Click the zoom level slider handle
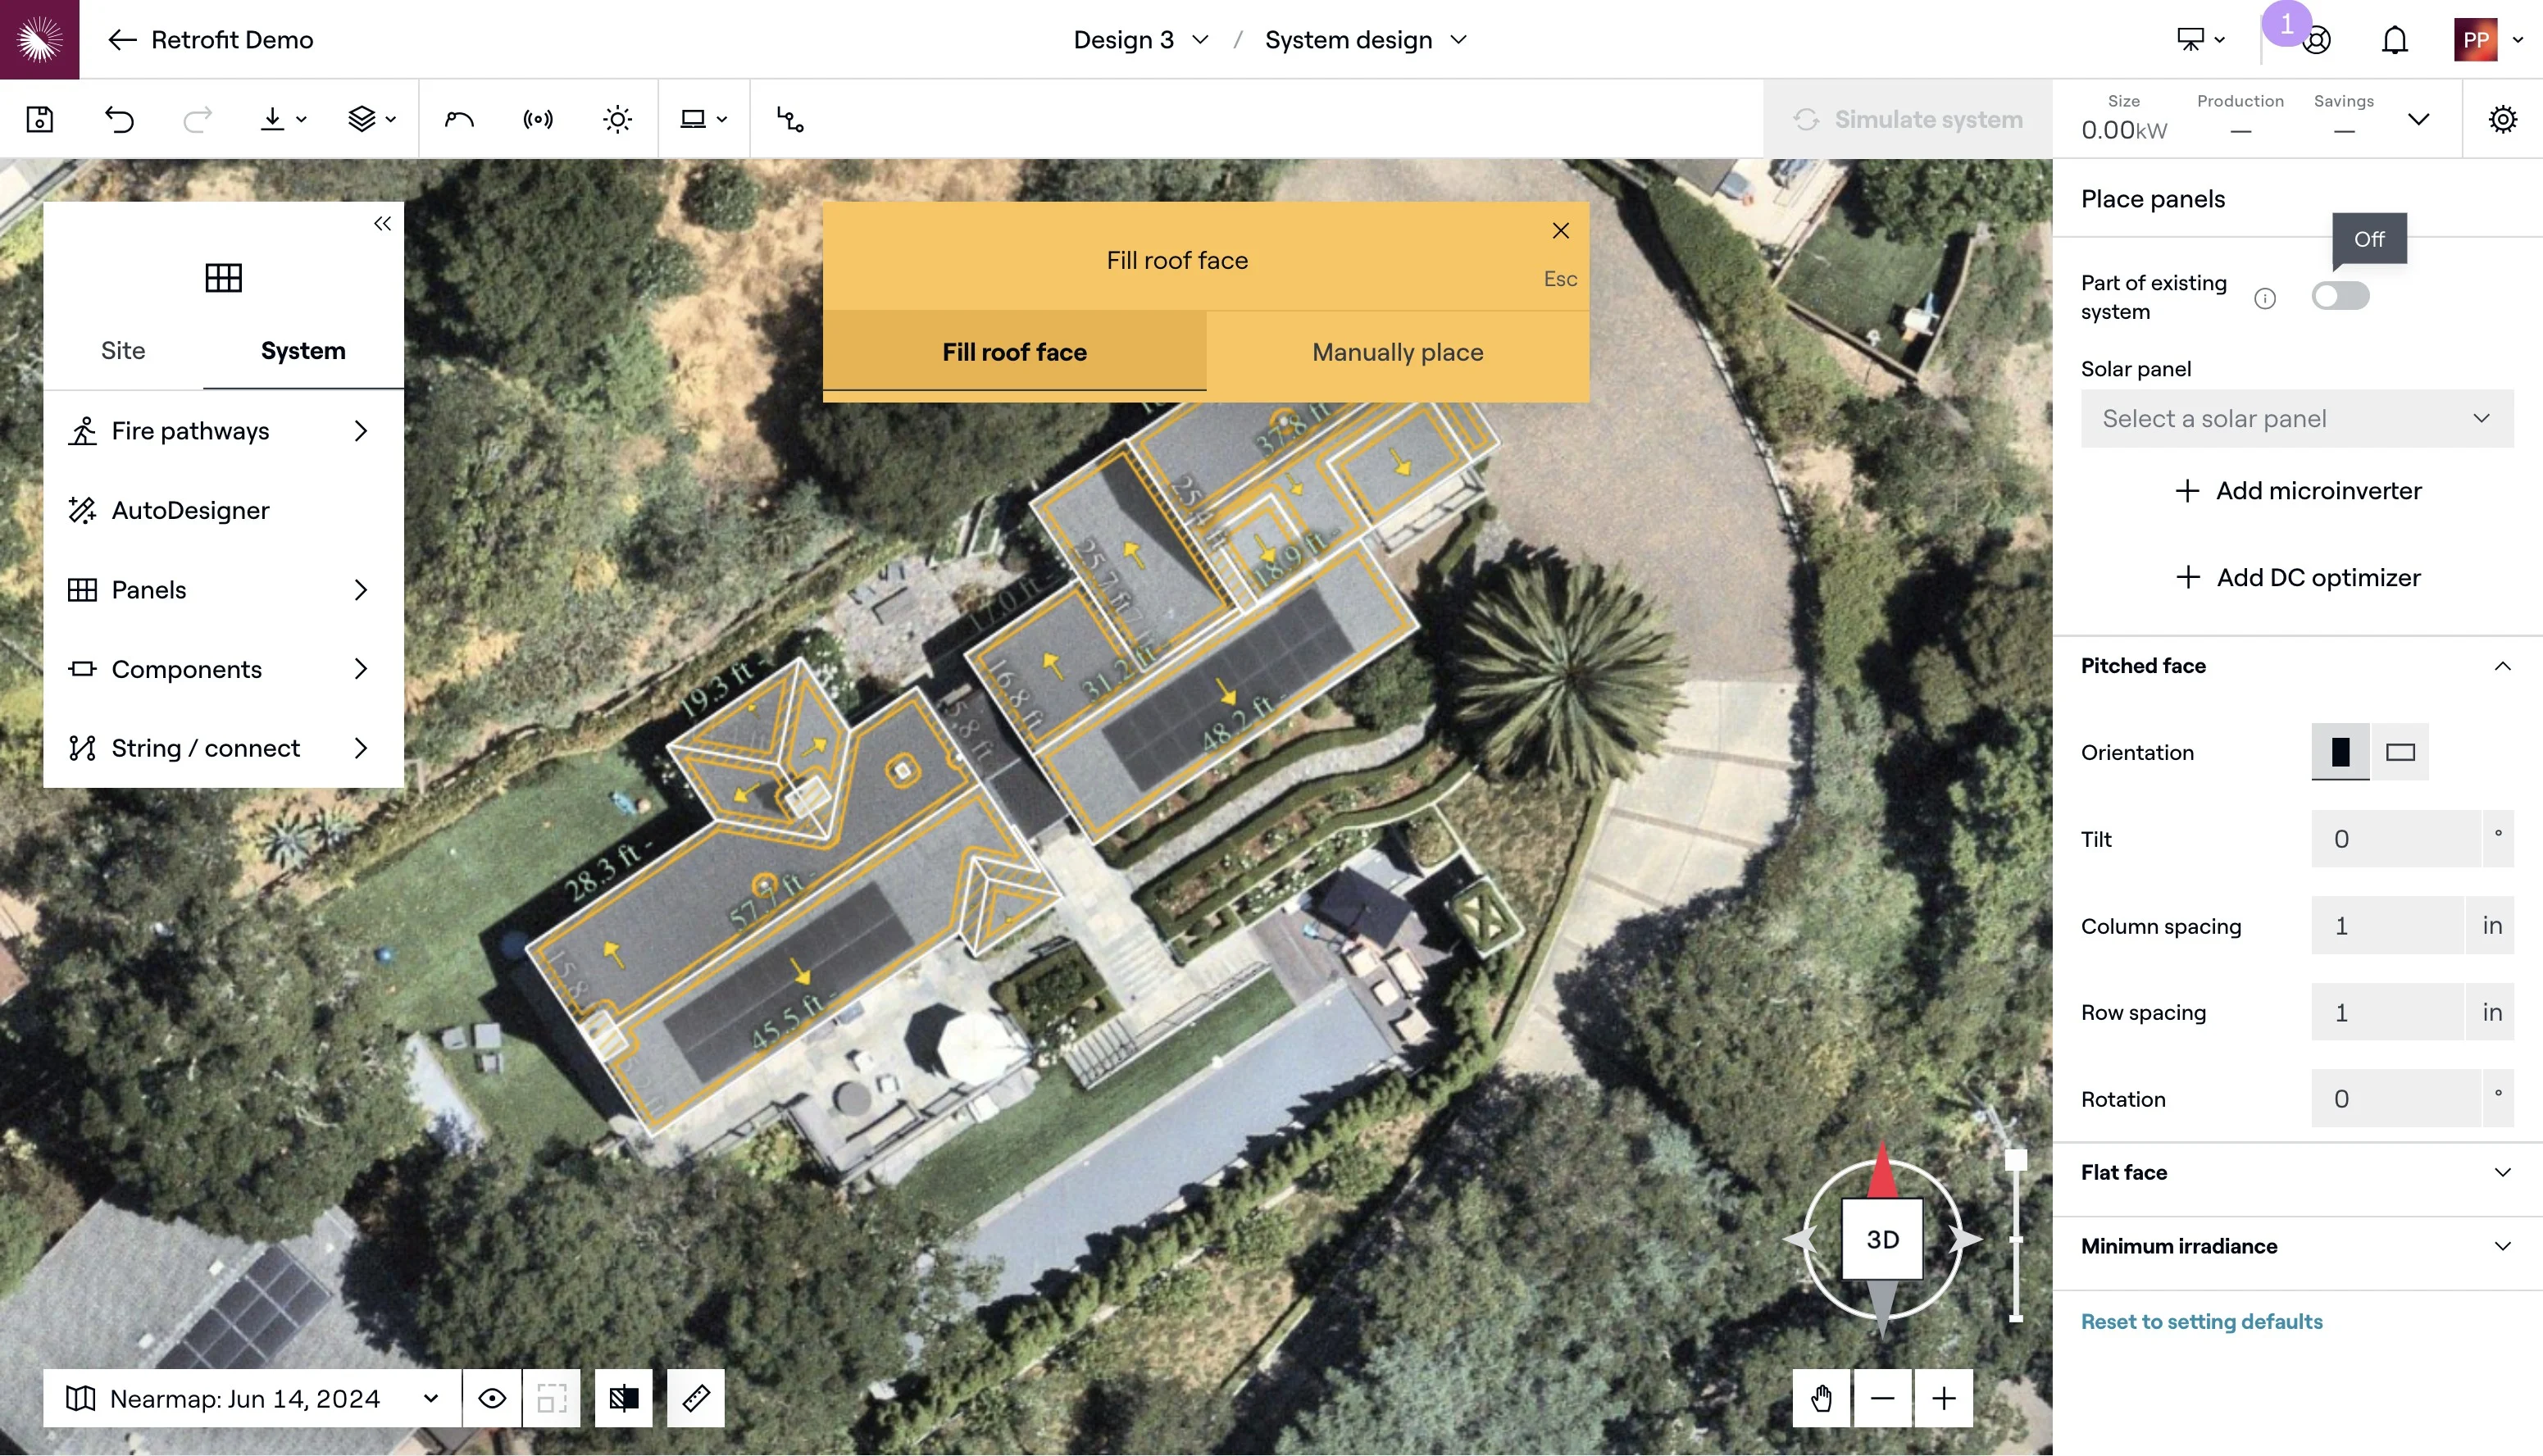 pos(2016,1160)
